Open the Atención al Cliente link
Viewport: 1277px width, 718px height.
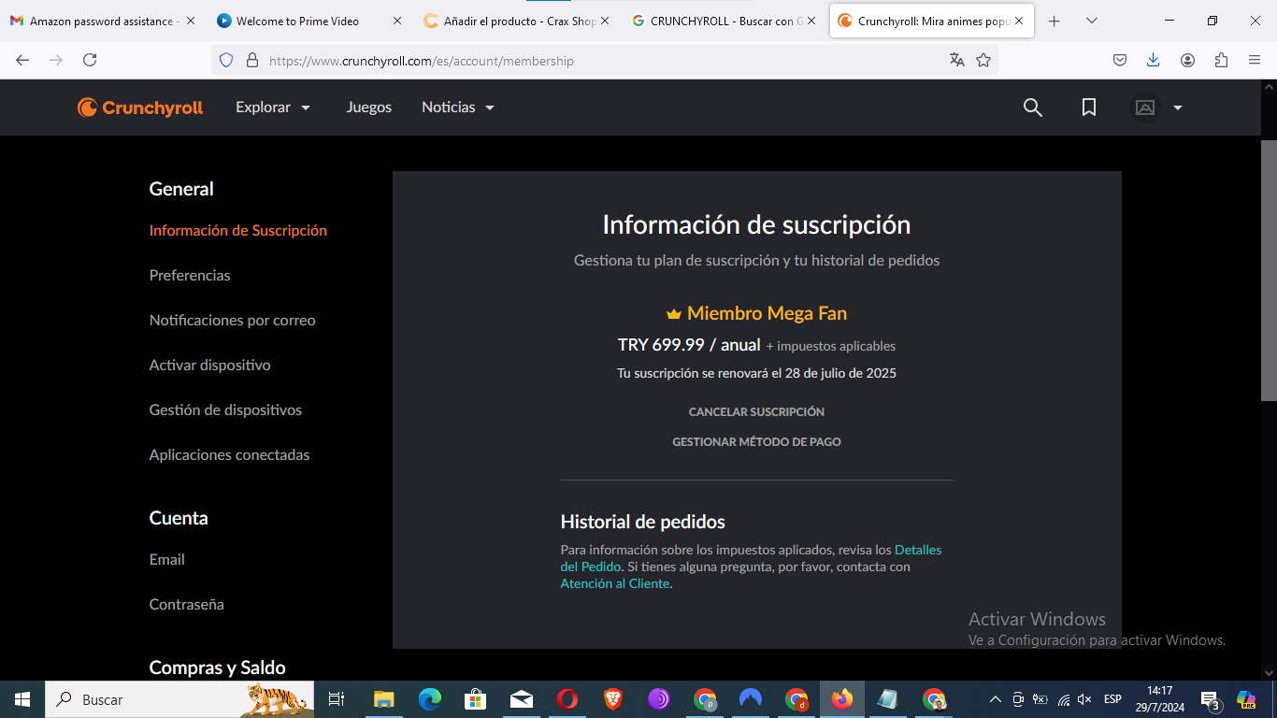click(x=615, y=583)
